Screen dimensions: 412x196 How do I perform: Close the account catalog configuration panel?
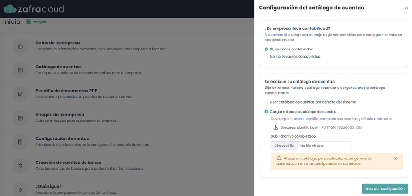[406, 8]
